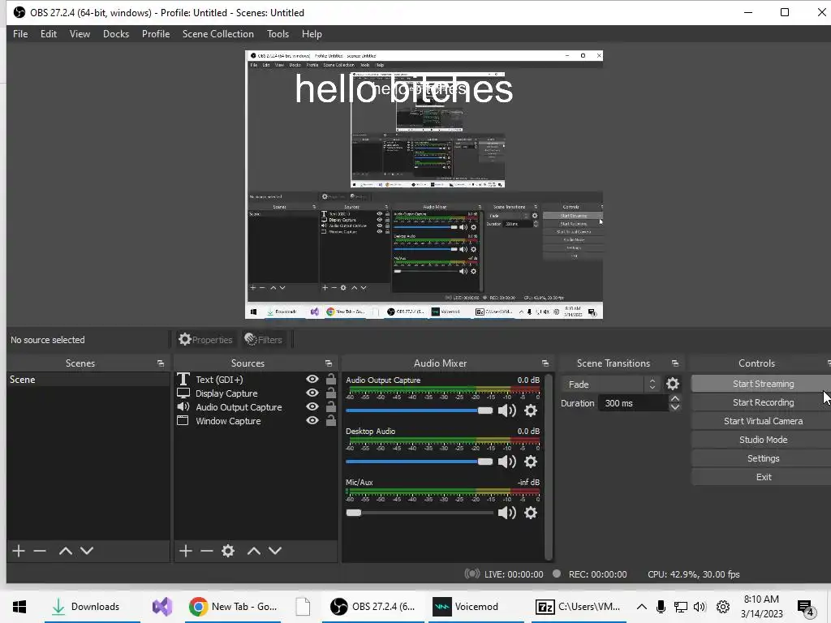Open Mic/Aux settings gear
This screenshot has width=831, height=623.
pyautogui.click(x=531, y=513)
